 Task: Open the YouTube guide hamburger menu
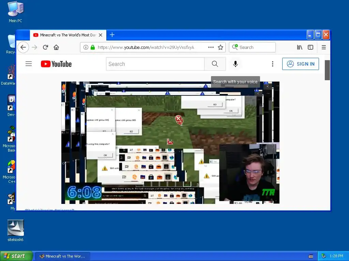29,64
